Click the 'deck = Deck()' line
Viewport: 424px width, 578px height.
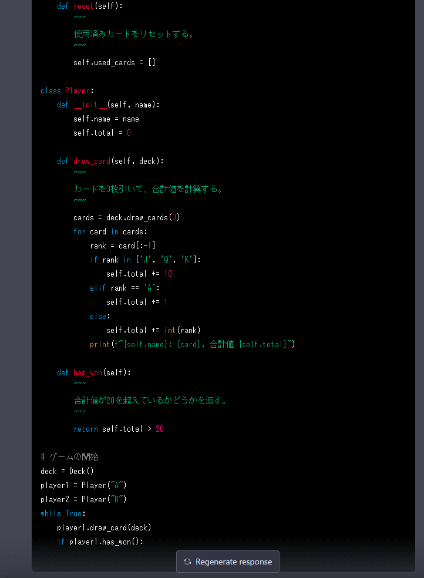point(67,471)
